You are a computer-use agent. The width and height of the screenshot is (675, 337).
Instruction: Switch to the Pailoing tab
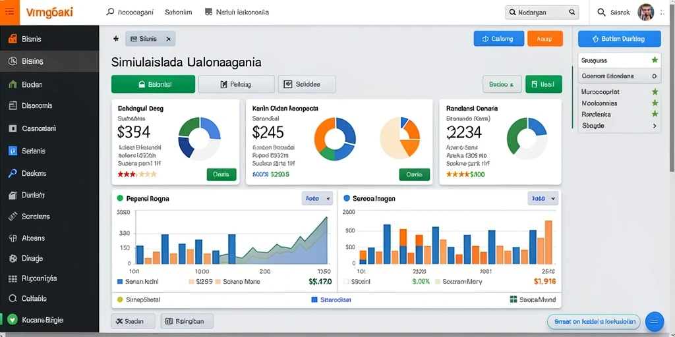[236, 84]
